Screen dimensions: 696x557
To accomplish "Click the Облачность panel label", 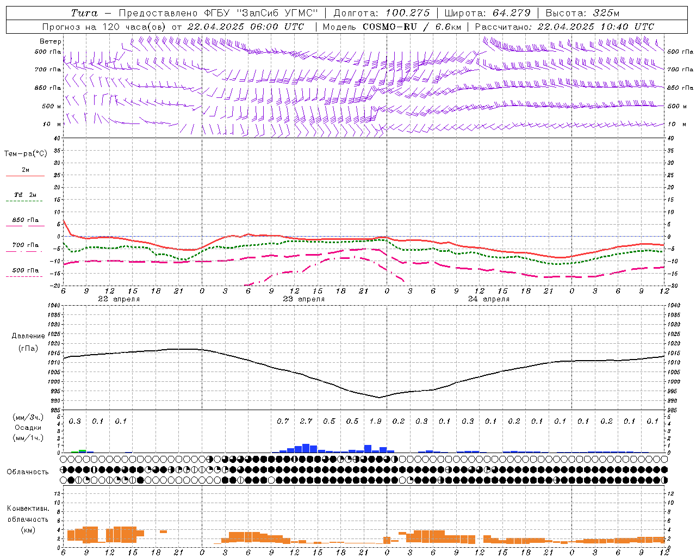I will tap(28, 472).
